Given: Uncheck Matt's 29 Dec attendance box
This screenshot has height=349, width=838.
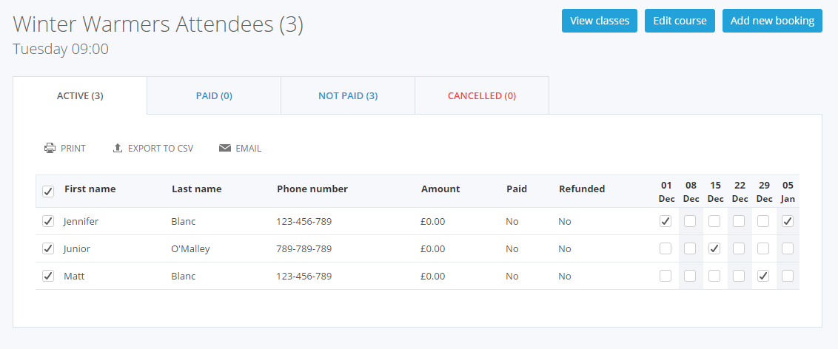Looking at the screenshot, I should click(763, 276).
